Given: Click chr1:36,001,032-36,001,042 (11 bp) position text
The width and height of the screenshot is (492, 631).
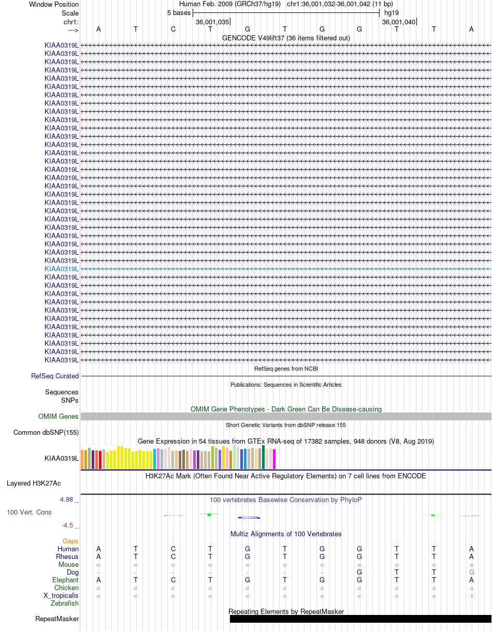Looking at the screenshot, I should tap(340, 4).
